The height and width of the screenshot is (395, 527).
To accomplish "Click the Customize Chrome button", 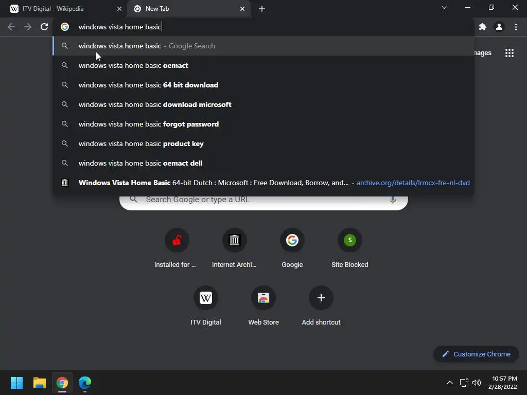I will tap(476, 354).
